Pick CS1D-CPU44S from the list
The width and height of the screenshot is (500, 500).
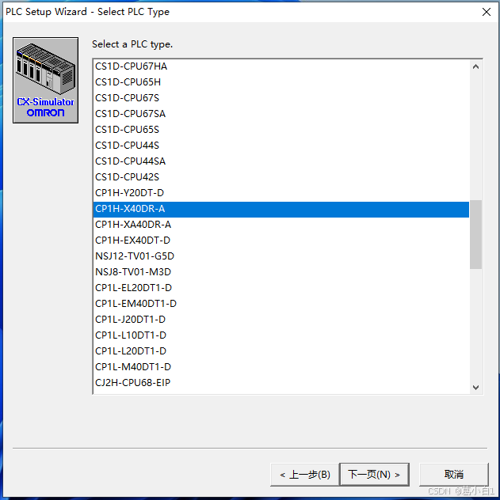[x=281, y=146]
